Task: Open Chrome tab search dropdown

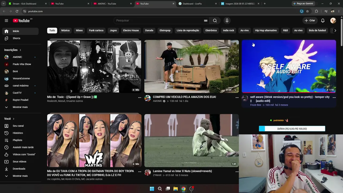Action: point(3,4)
